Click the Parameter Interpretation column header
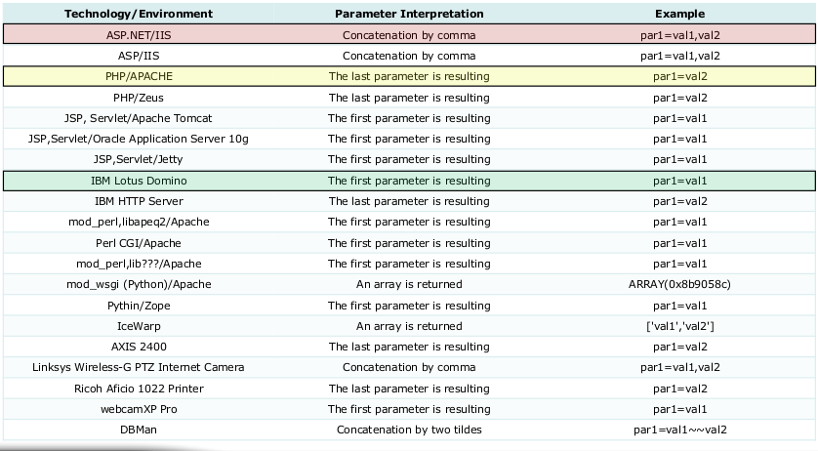The height and width of the screenshot is (451, 818). (x=409, y=15)
